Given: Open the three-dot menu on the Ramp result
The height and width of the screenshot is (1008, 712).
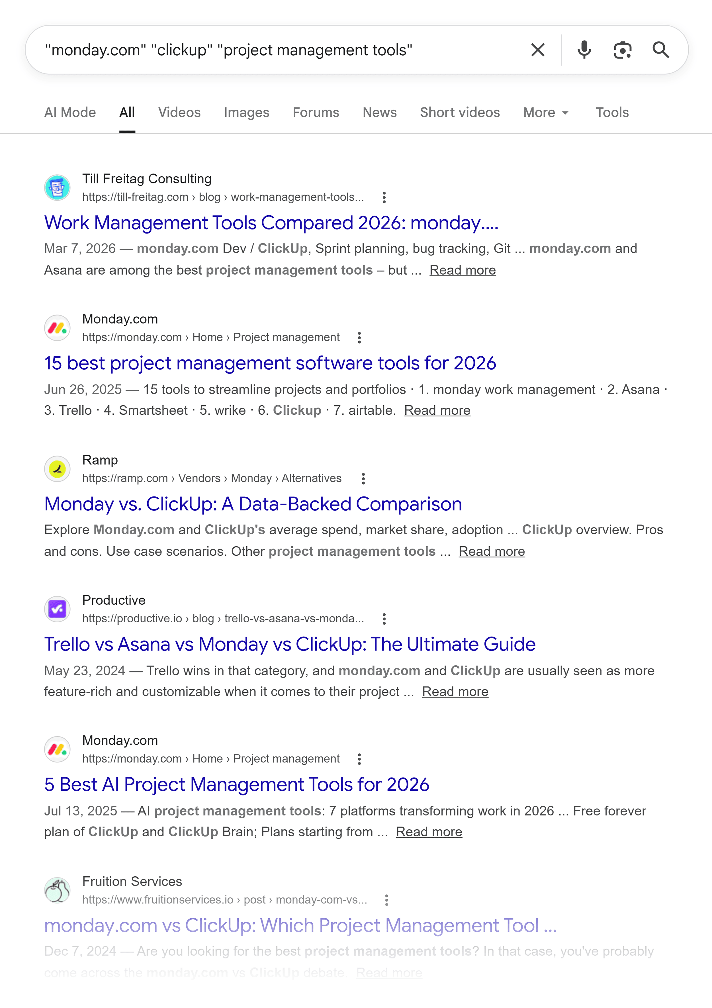Looking at the screenshot, I should [x=363, y=478].
